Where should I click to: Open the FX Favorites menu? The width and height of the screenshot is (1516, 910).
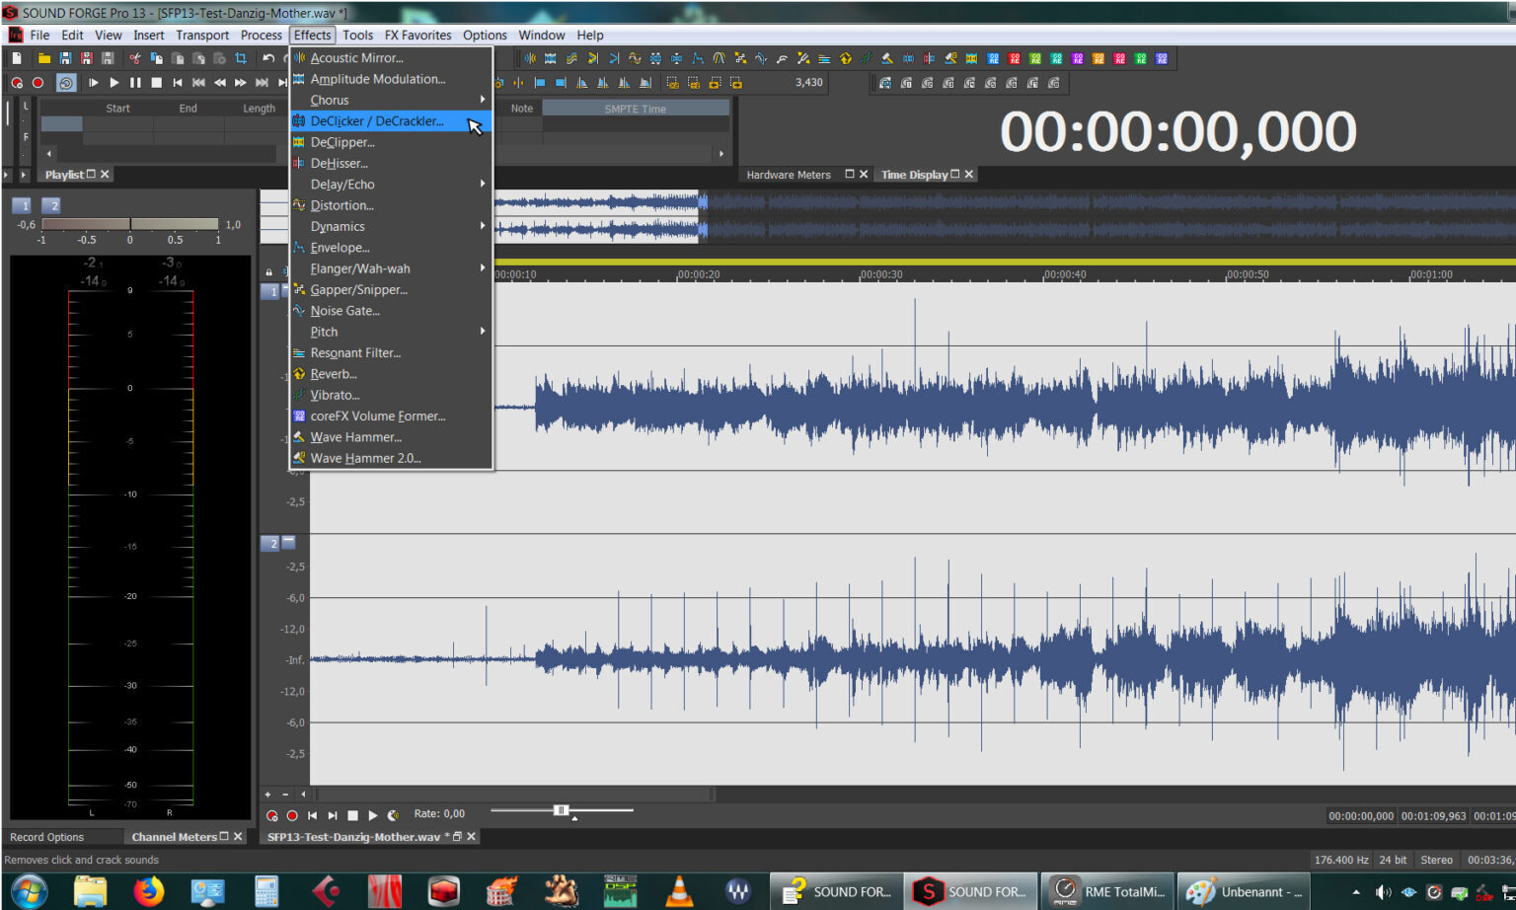click(x=417, y=35)
